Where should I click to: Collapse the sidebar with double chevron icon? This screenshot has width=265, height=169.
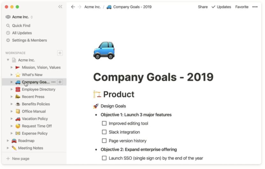[x=60, y=7]
